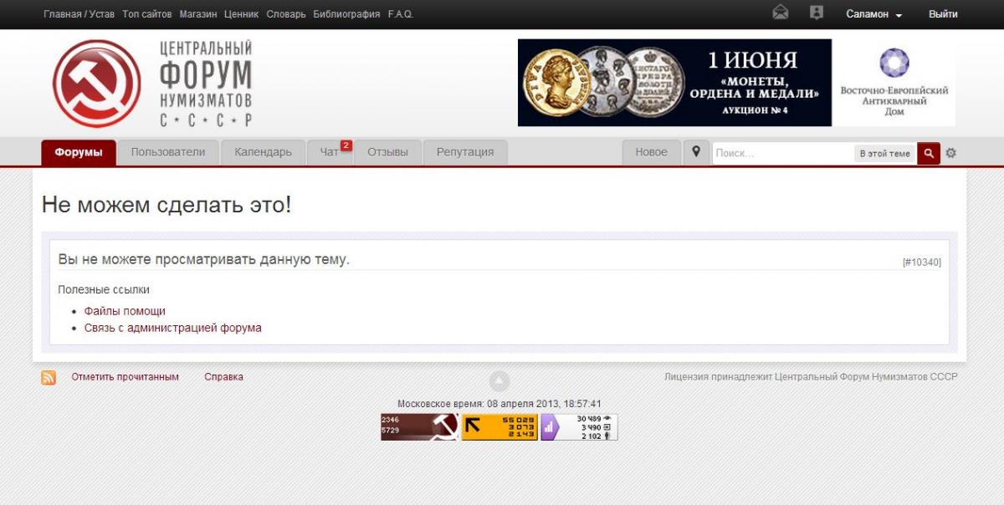Expand the Саламон user dropdown

click(874, 14)
